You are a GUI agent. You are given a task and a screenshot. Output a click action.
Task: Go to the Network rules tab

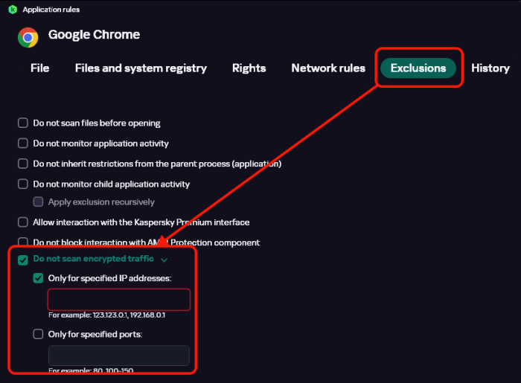(328, 68)
